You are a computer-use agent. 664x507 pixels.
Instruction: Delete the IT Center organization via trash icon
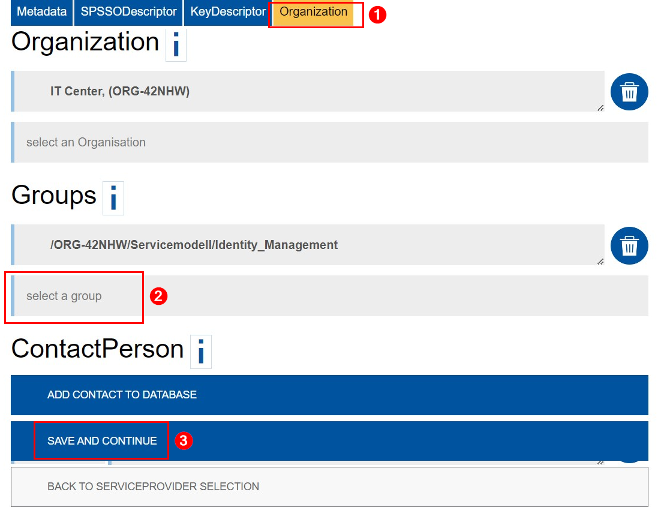(x=629, y=92)
